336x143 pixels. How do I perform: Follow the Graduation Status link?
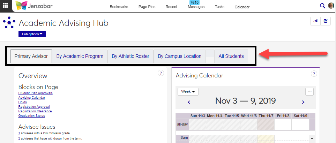[x=31, y=116]
